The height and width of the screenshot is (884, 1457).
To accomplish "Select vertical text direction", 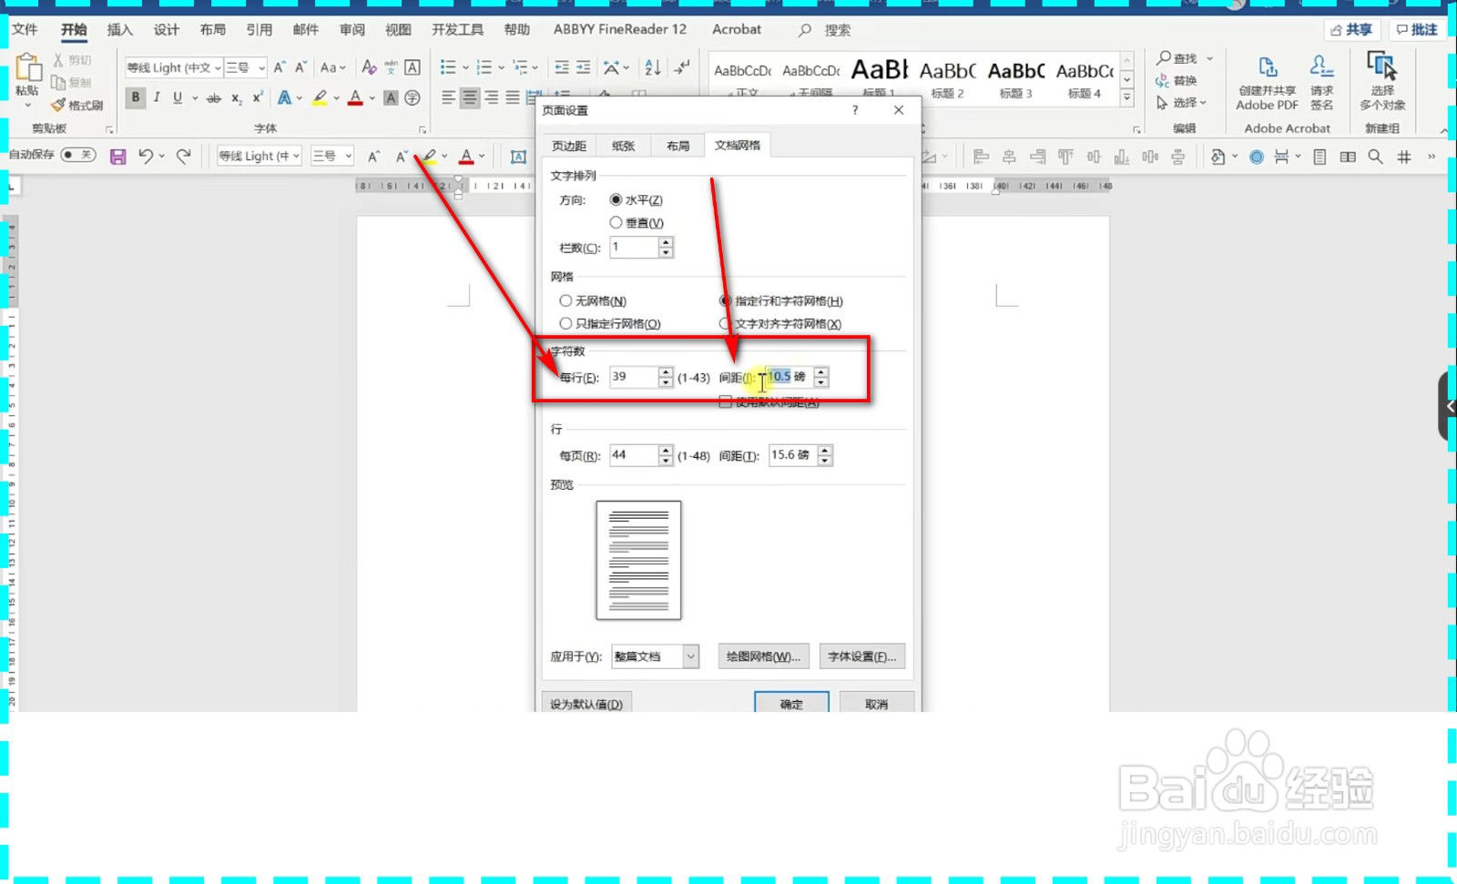I will click(x=616, y=222).
